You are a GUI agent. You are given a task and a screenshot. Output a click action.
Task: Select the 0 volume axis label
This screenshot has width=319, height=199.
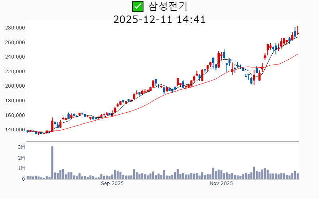[x=24, y=179]
